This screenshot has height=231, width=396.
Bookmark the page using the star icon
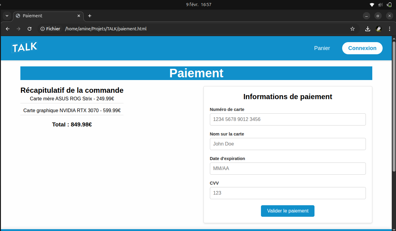352,28
